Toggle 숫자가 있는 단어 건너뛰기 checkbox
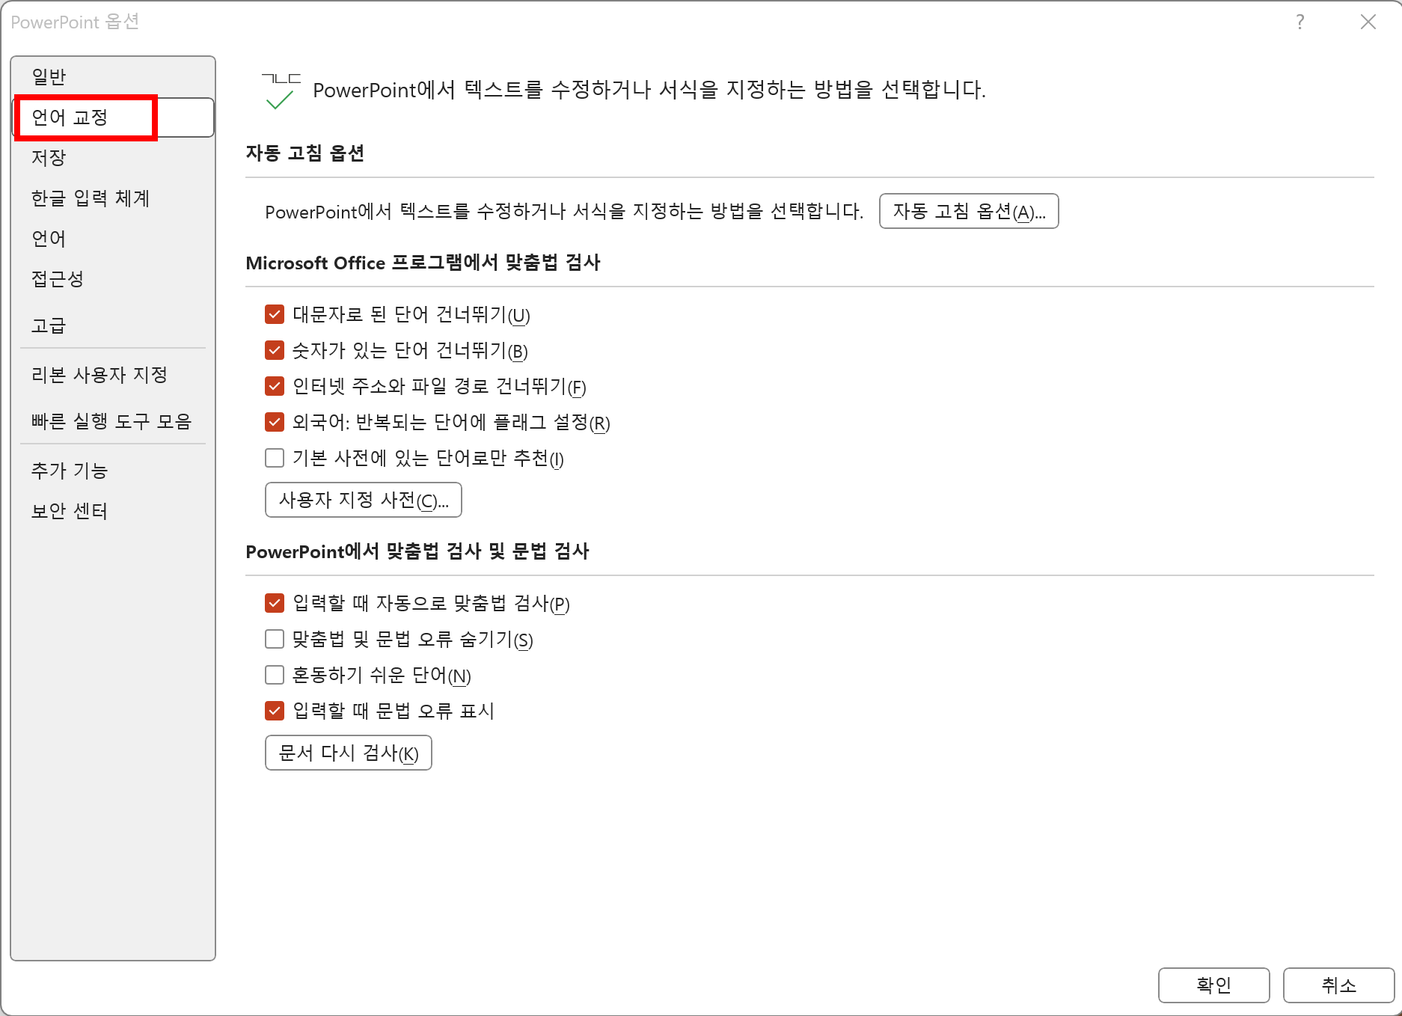 coord(275,350)
